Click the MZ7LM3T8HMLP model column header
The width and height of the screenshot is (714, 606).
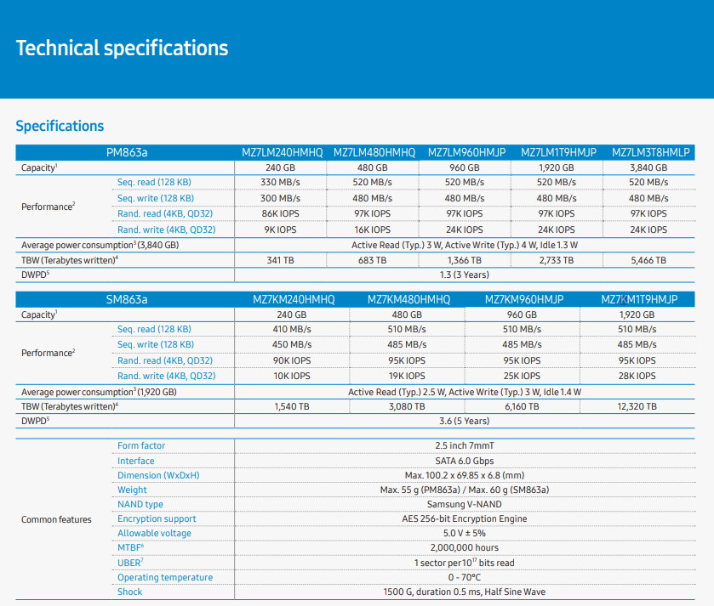click(650, 152)
